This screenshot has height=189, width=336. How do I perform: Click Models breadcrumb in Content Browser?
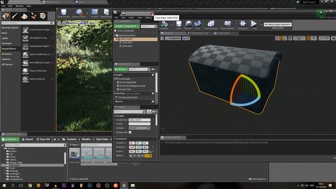coord(86,139)
